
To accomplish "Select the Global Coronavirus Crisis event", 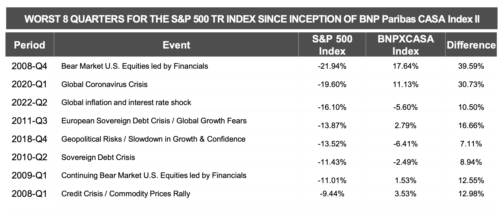I will click(x=104, y=84).
